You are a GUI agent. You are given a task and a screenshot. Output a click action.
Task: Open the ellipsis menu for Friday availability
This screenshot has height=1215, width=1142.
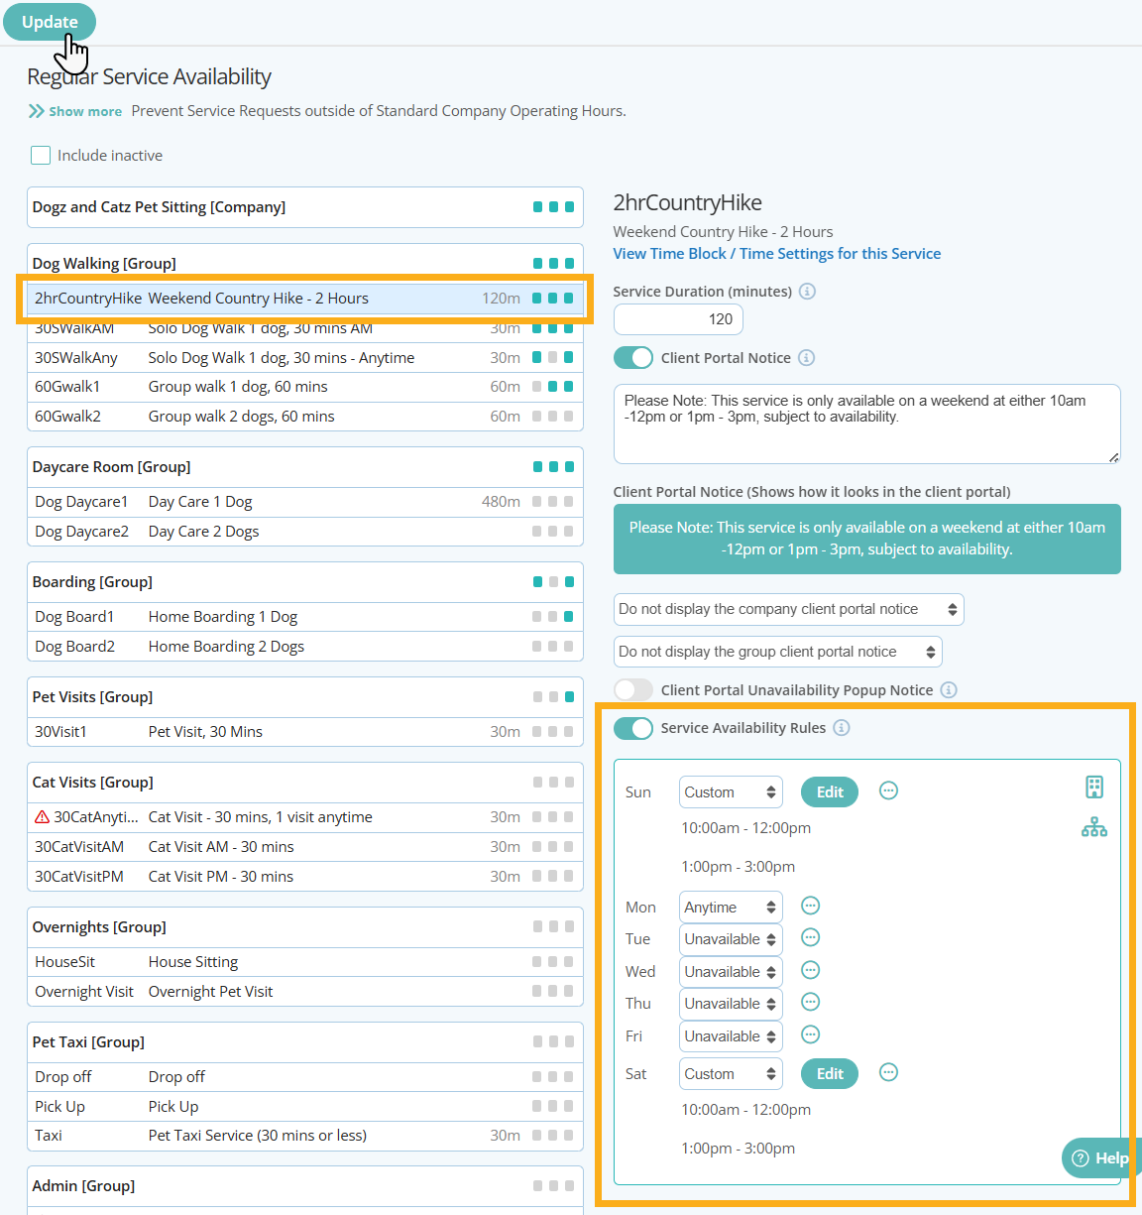click(810, 1035)
